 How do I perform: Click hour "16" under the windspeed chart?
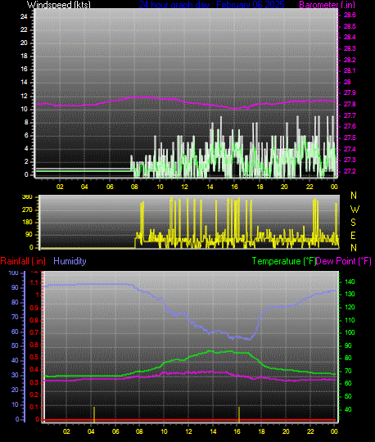coord(235,187)
